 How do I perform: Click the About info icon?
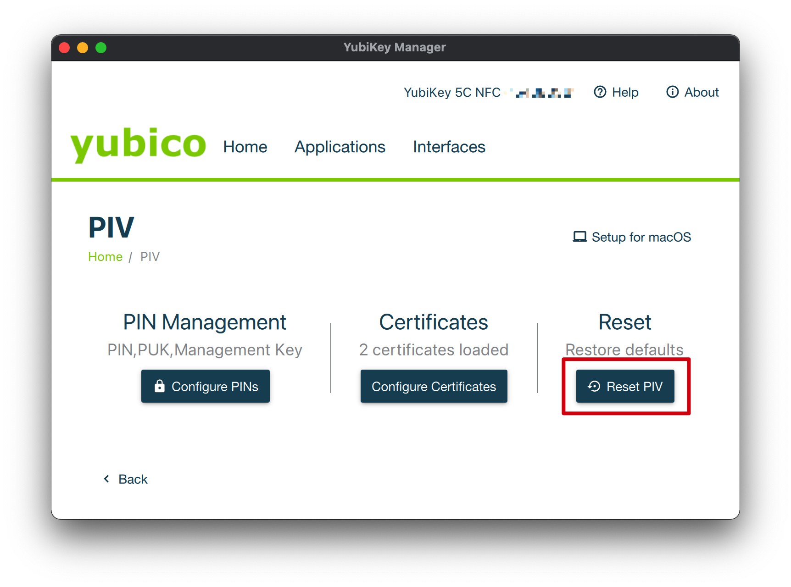pos(672,92)
